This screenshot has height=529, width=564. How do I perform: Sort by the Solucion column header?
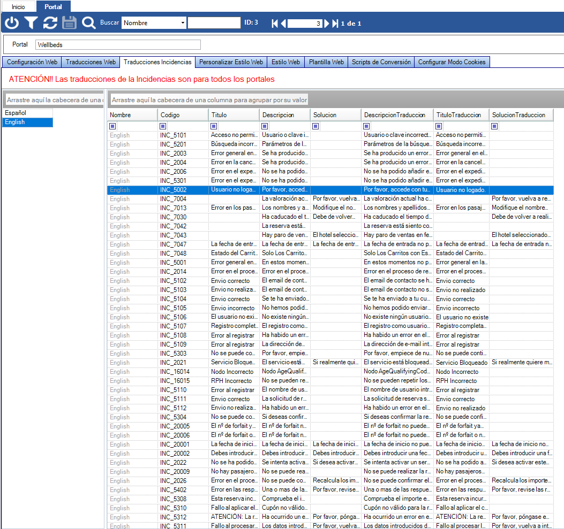click(x=336, y=115)
